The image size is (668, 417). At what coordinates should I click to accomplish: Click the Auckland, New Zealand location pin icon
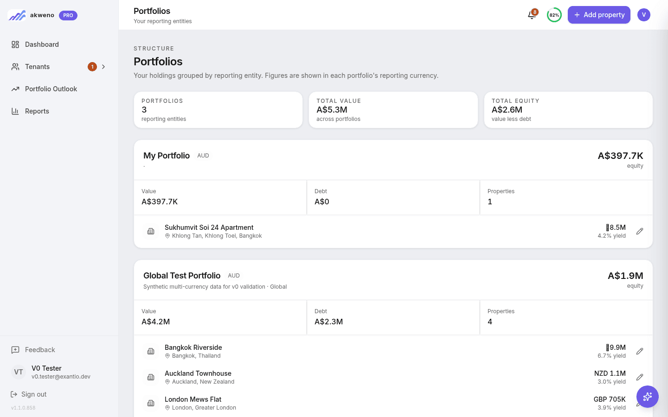167,382
